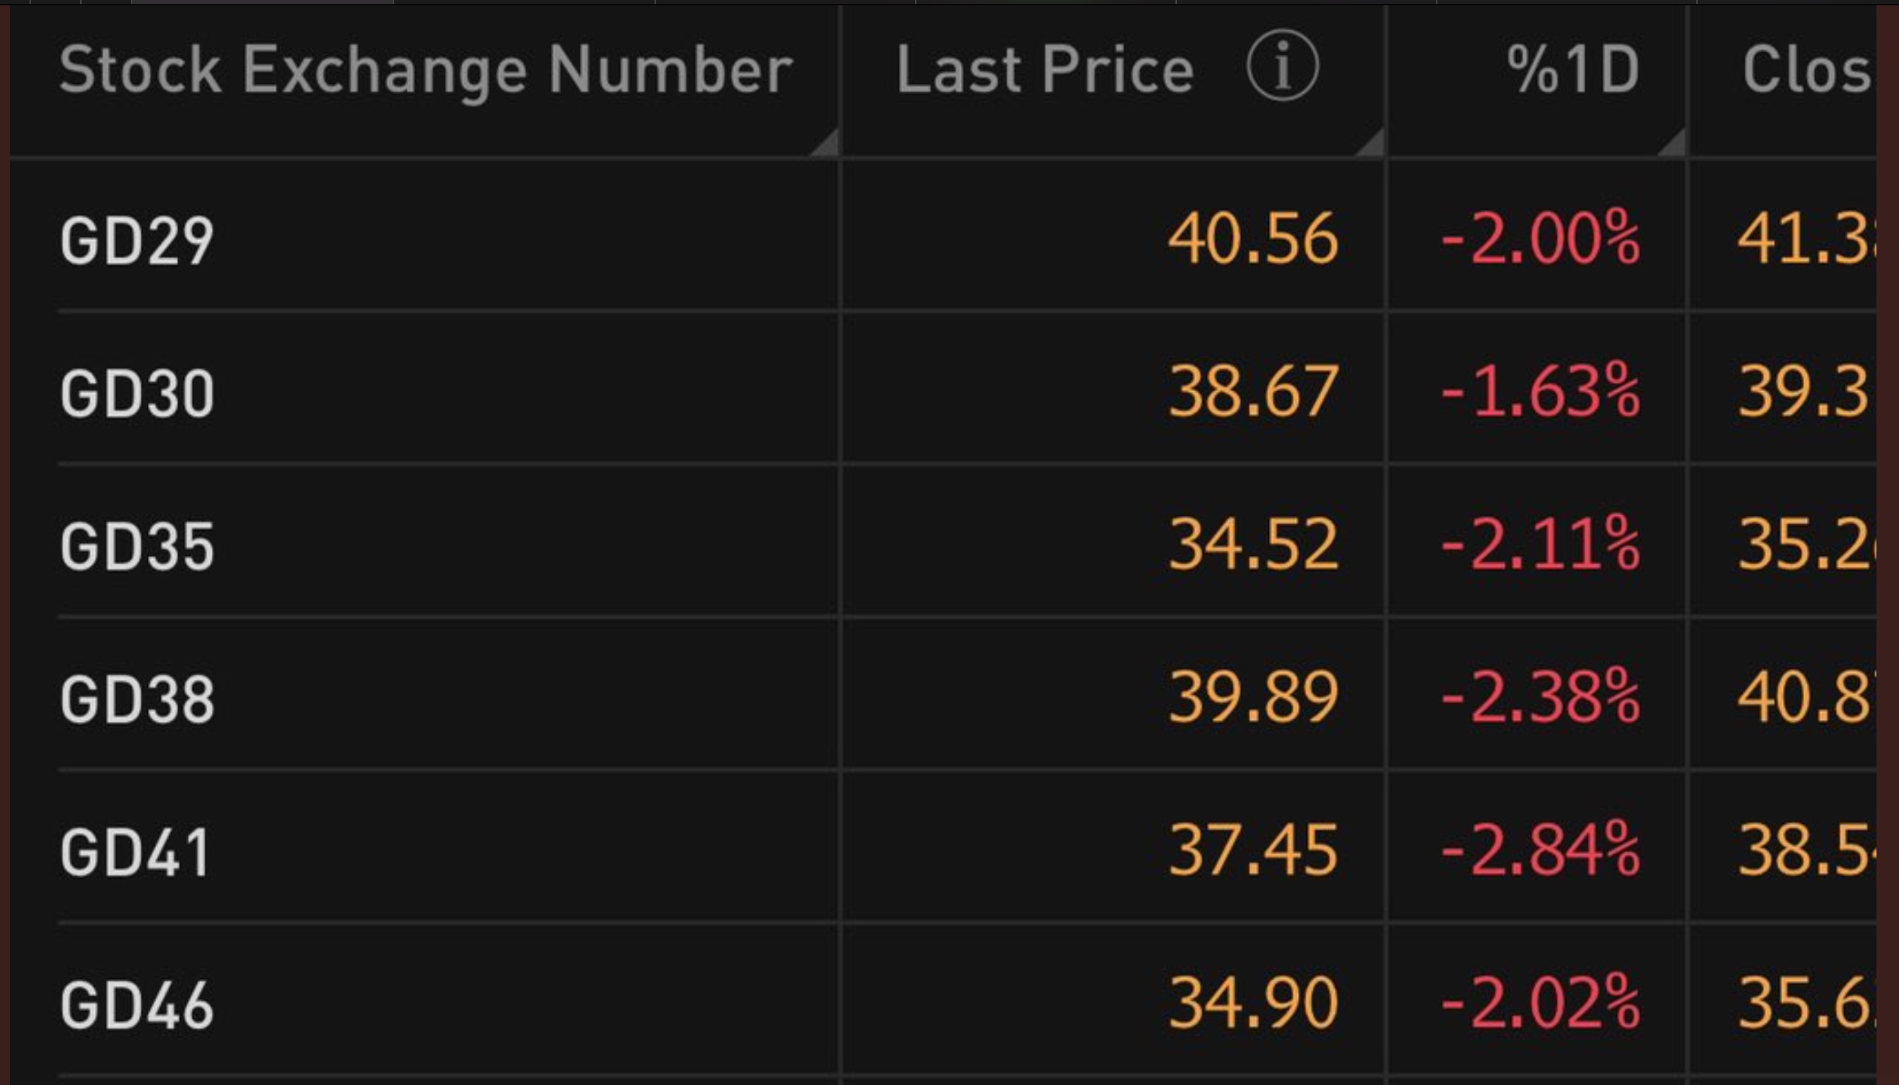Open the Last Price column filter triangle
The width and height of the screenshot is (1899, 1085).
tap(1370, 142)
